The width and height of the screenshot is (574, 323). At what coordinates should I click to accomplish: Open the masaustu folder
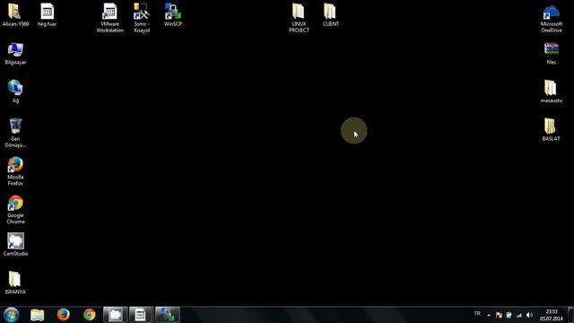552,92
